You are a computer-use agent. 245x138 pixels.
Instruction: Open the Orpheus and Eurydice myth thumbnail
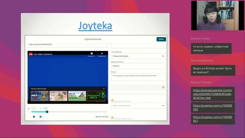pos(77,96)
